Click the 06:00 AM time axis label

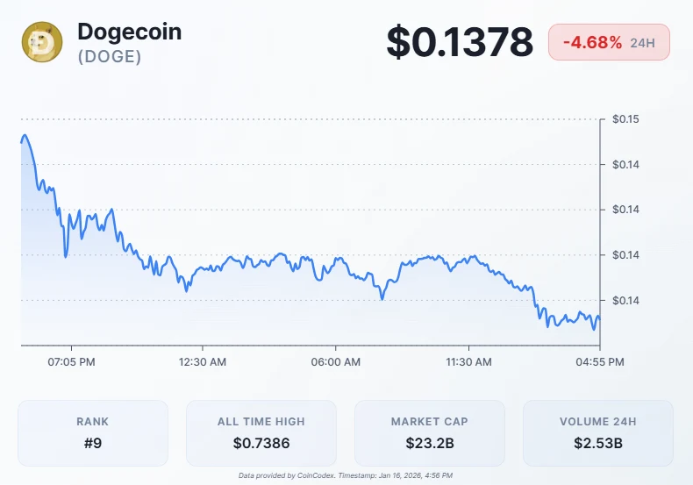click(336, 361)
